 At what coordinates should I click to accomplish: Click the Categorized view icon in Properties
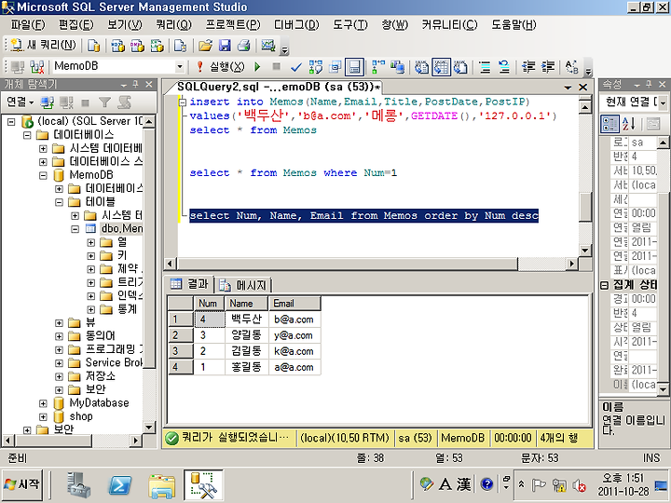609,124
